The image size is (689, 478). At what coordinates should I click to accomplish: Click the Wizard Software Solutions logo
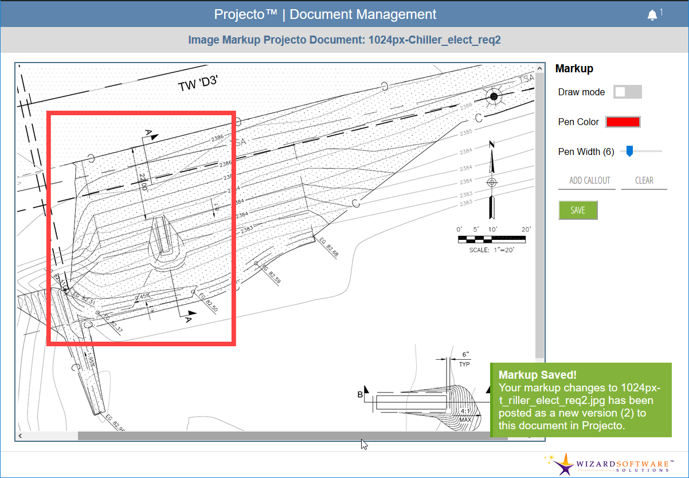pos(609,464)
